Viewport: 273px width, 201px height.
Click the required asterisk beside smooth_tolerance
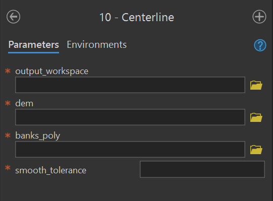[x=8, y=168]
